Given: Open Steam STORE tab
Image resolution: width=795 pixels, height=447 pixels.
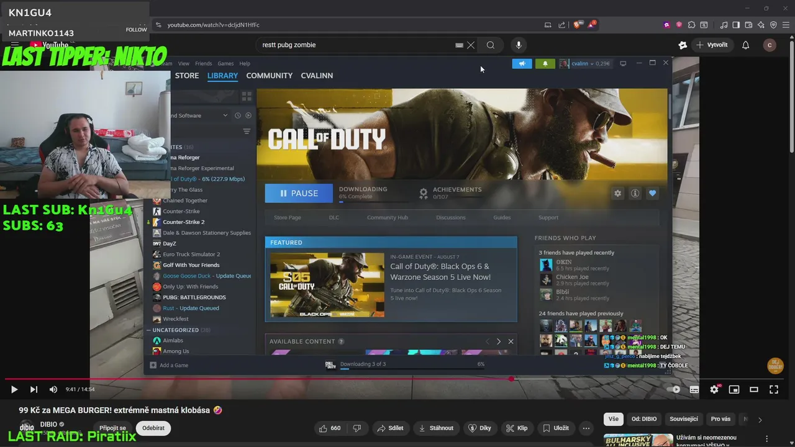Looking at the screenshot, I should click(x=187, y=75).
